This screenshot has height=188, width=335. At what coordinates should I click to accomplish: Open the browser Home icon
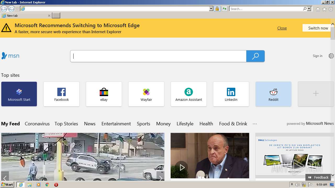click(318, 9)
